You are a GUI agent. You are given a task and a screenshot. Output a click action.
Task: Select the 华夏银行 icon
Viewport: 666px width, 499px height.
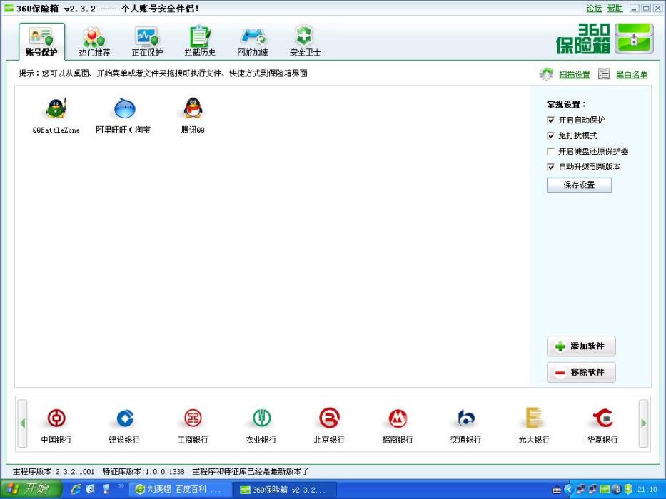pos(602,418)
